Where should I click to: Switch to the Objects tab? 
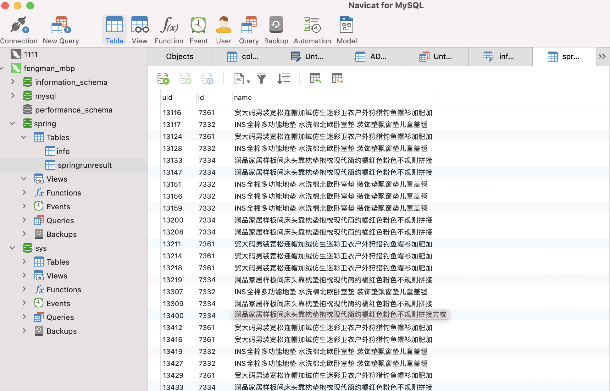tap(180, 57)
